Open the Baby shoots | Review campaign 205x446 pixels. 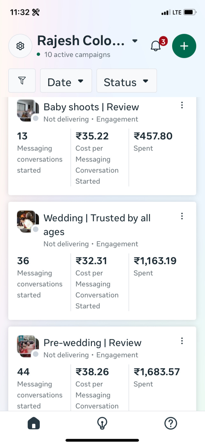pos(91,107)
